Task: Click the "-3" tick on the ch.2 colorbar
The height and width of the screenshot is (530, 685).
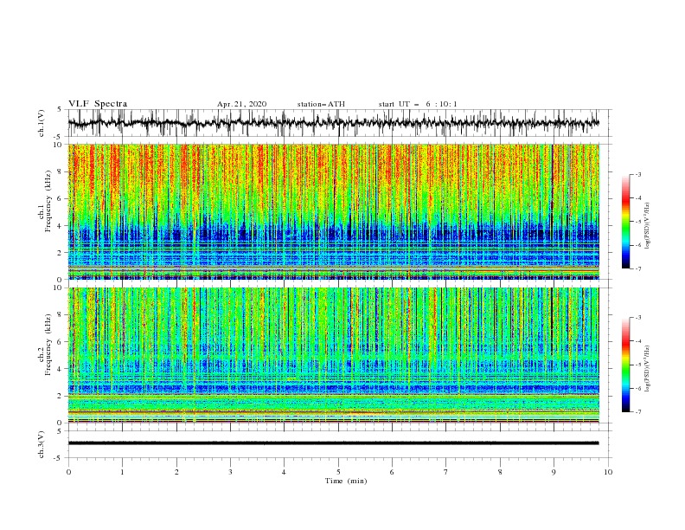Action: pos(638,318)
